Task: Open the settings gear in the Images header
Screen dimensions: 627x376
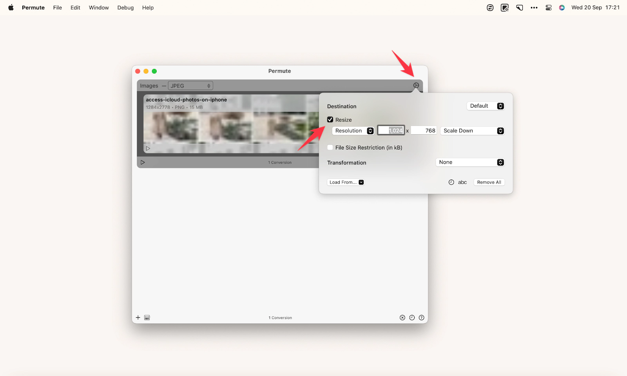Action: point(416,85)
